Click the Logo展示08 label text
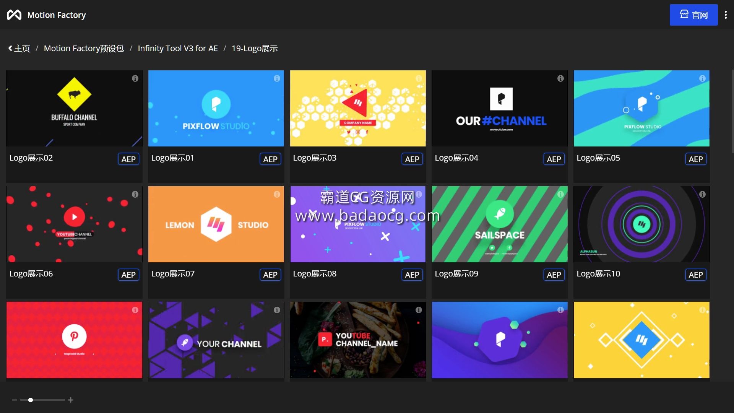This screenshot has height=413, width=734. pyautogui.click(x=315, y=274)
